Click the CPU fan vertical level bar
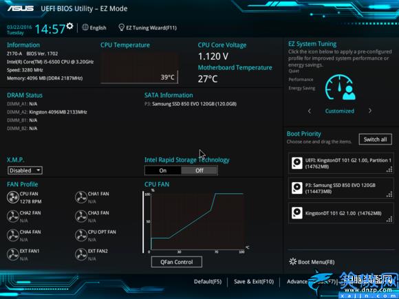 click(x=143, y=222)
